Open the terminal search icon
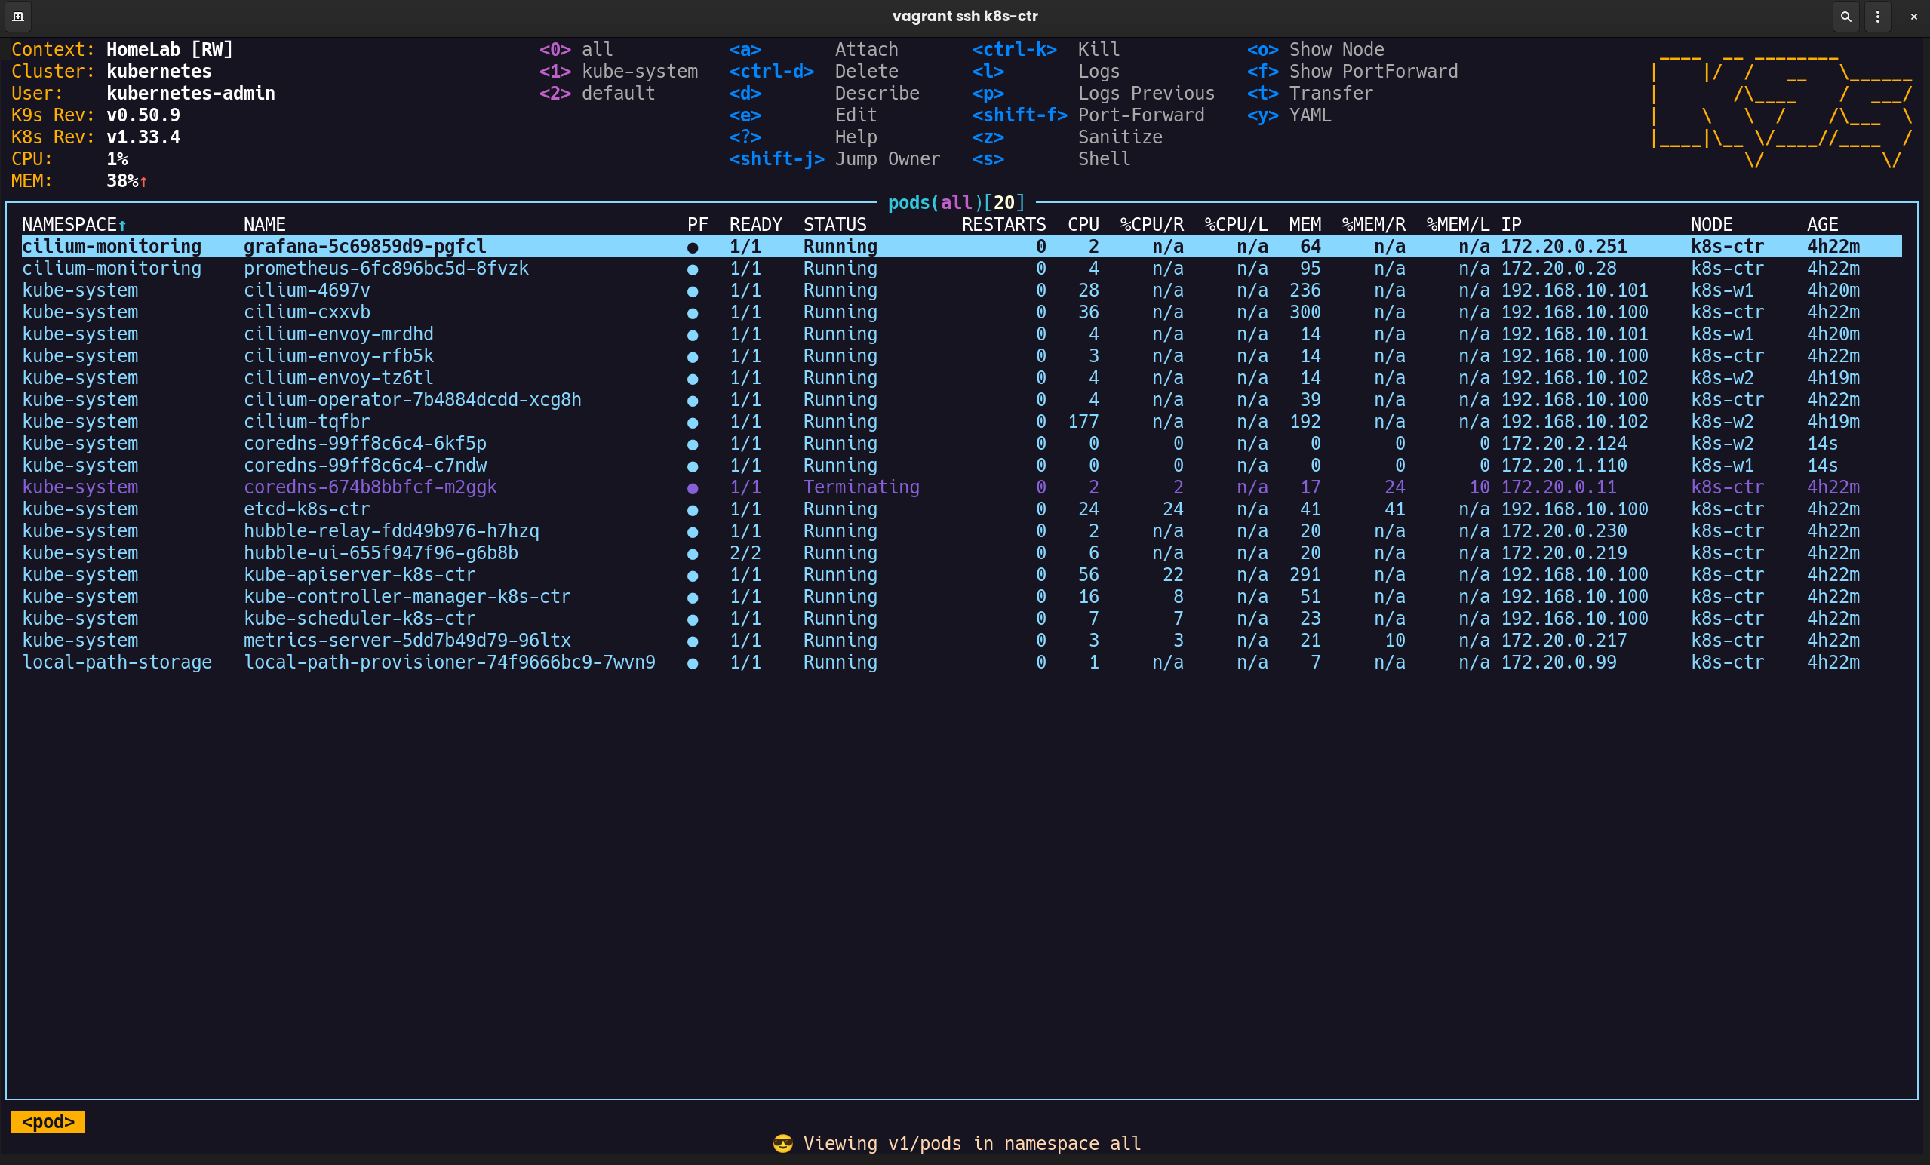 [x=1845, y=17]
